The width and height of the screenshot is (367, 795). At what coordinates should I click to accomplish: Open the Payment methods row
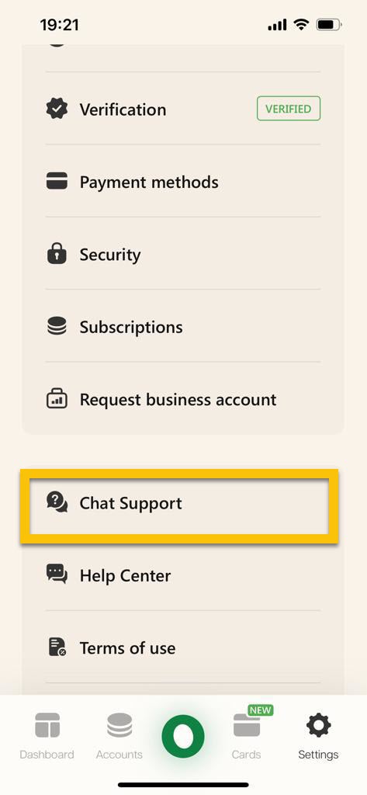(183, 181)
